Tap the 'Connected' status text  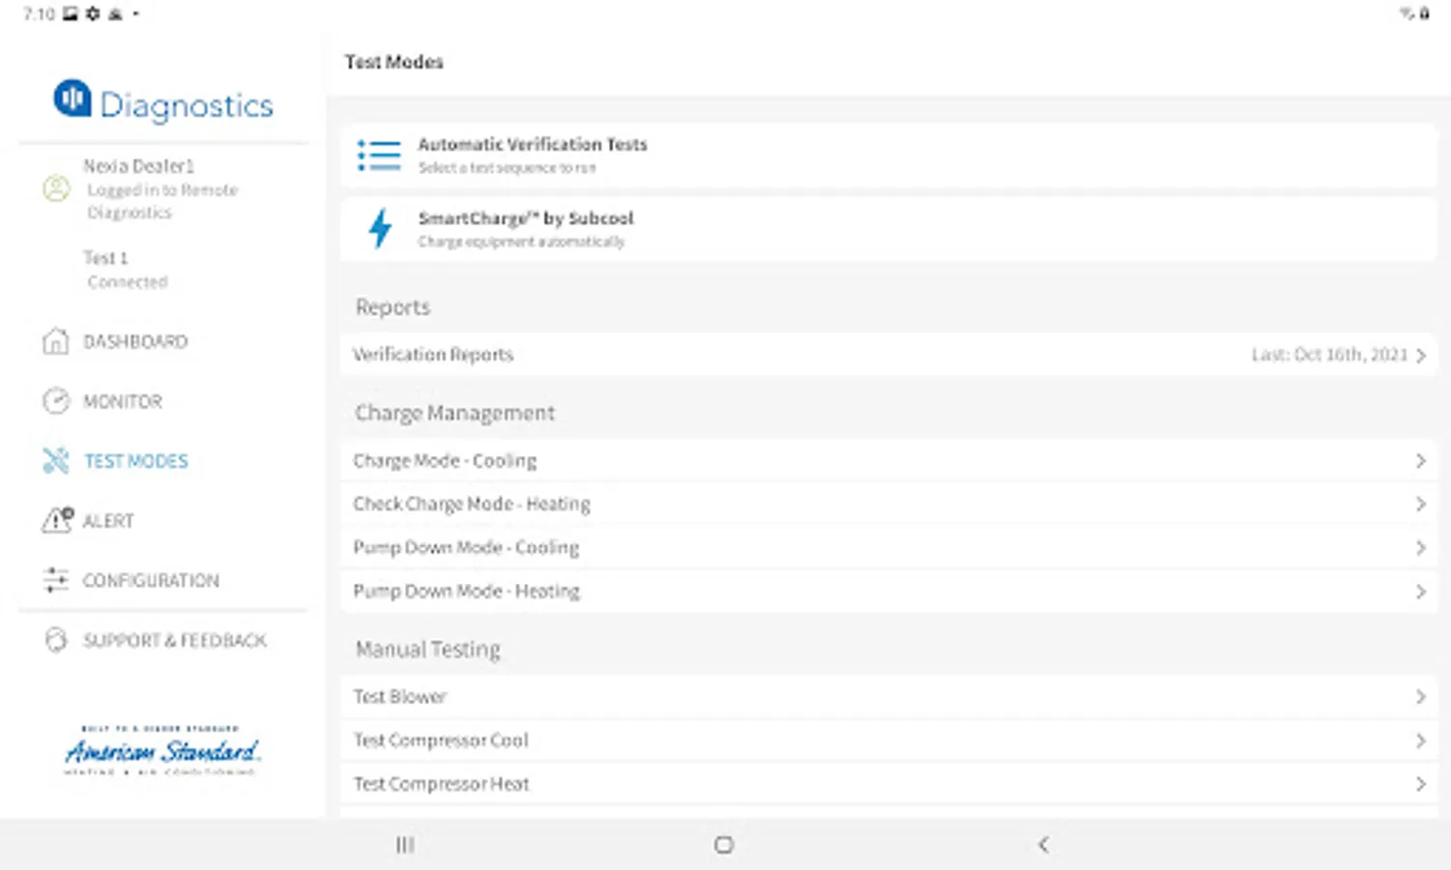128,282
